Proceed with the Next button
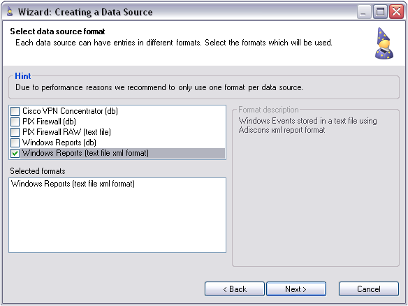 coord(296,289)
